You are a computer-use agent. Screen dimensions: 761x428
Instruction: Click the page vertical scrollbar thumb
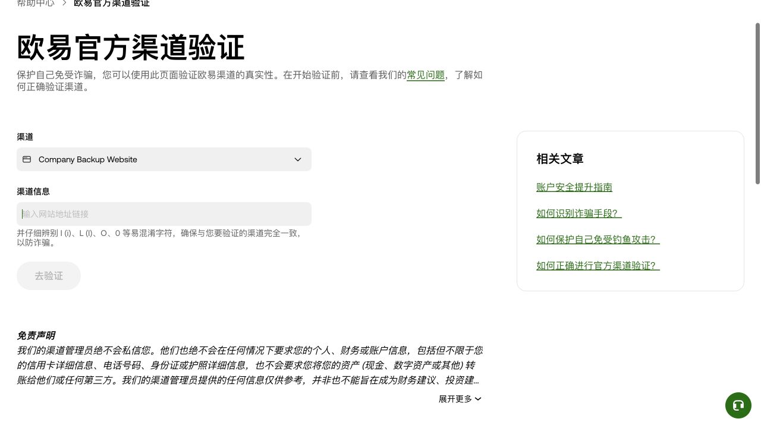757,103
